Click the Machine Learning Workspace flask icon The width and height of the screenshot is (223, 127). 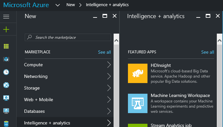coord(138,103)
